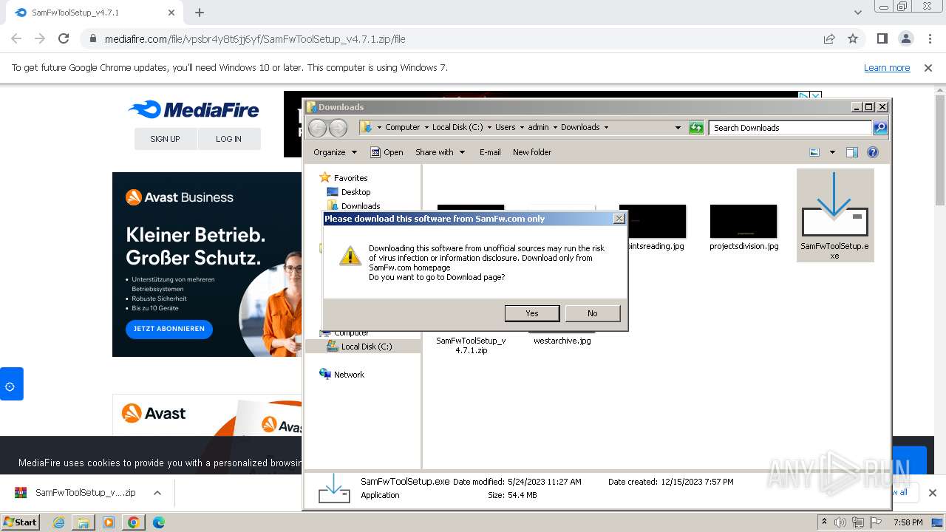Open Chrome profile avatar menu

(905, 39)
